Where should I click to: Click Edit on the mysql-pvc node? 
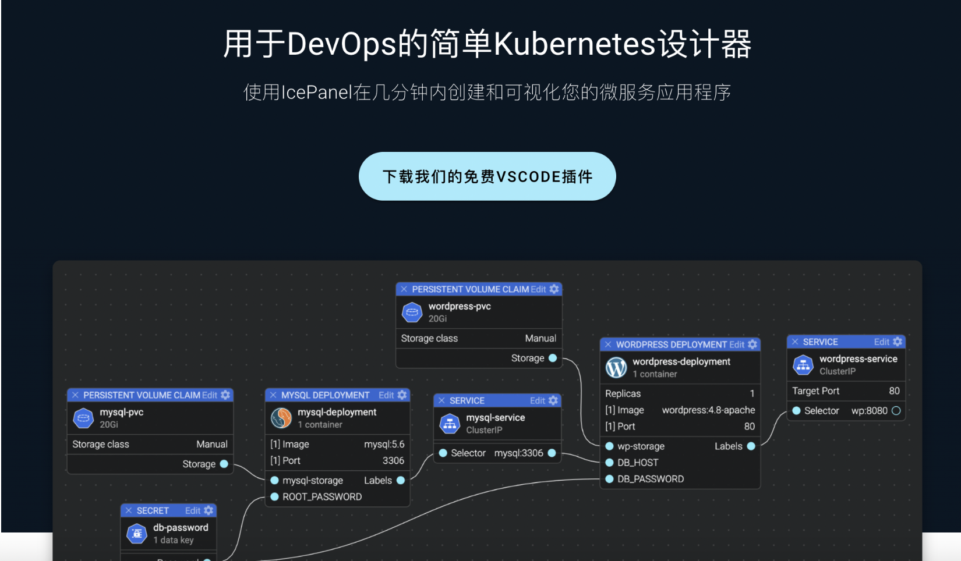(x=209, y=395)
